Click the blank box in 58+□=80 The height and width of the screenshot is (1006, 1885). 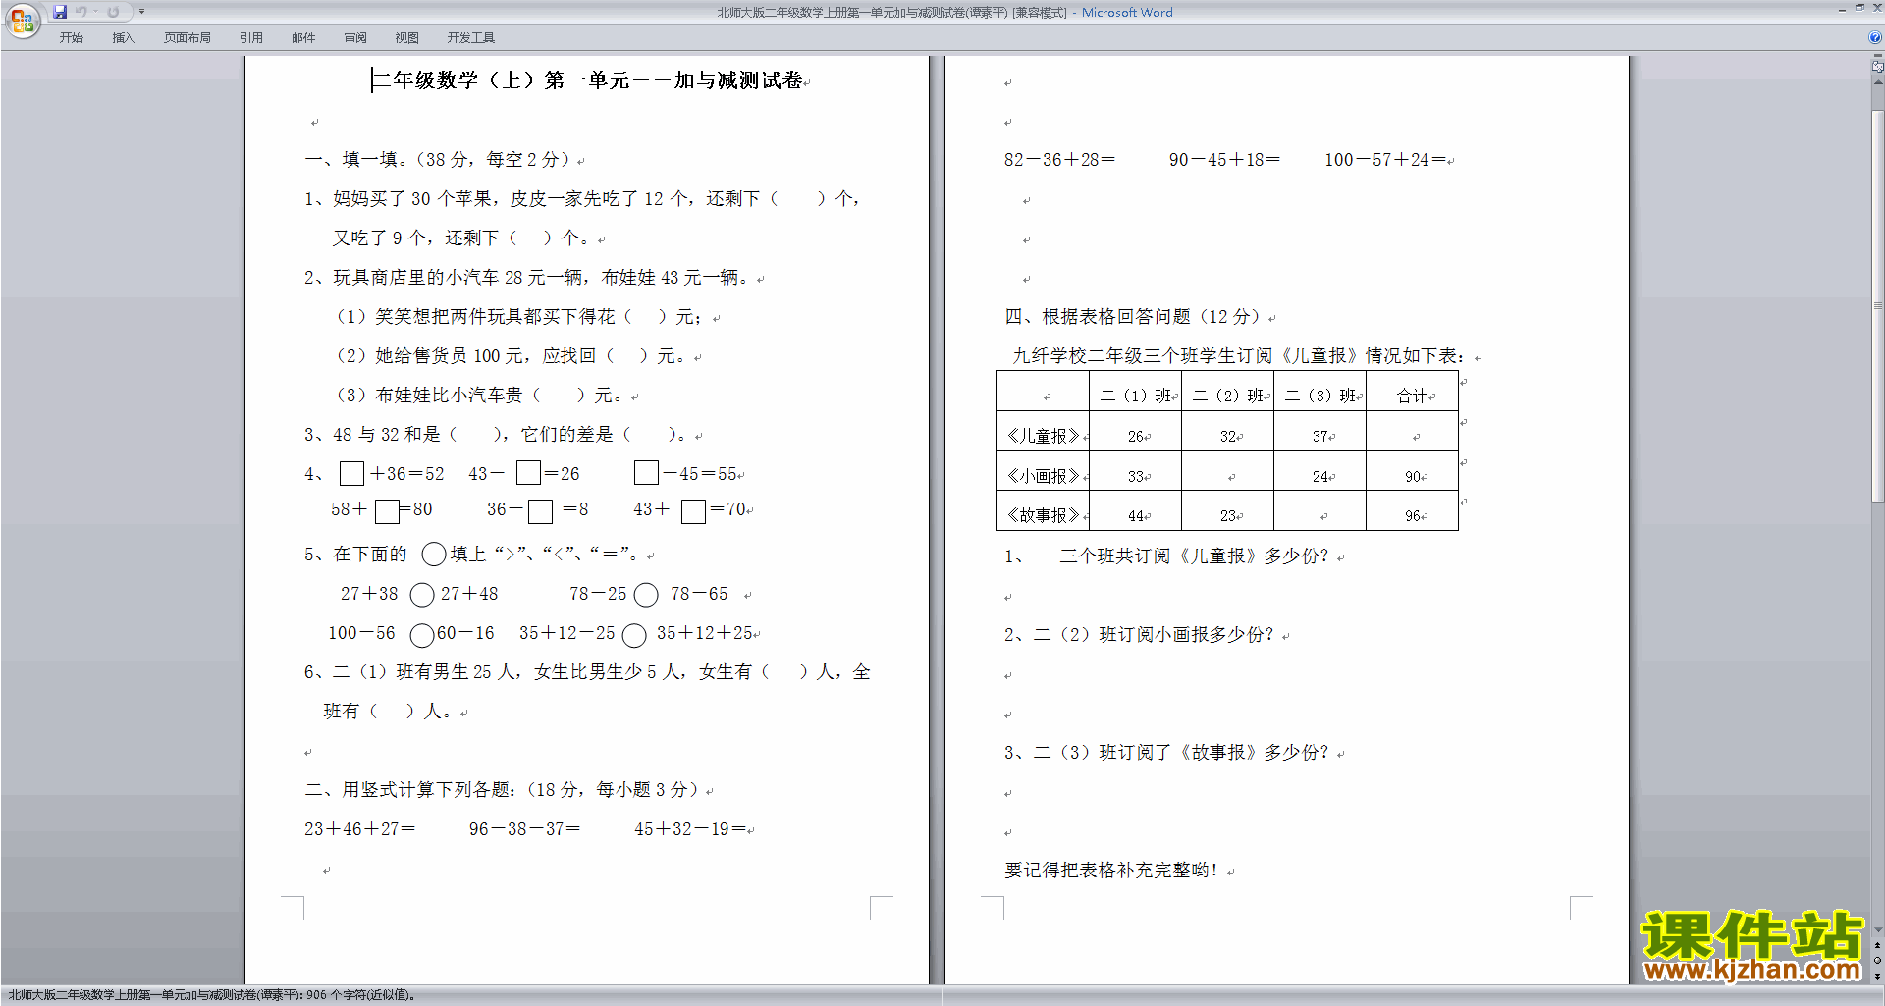[387, 511]
